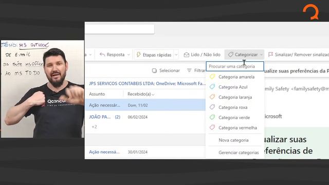This screenshot has height=185, width=329.
Task: Click the Filtrar lines icon
Action: coord(189,70)
